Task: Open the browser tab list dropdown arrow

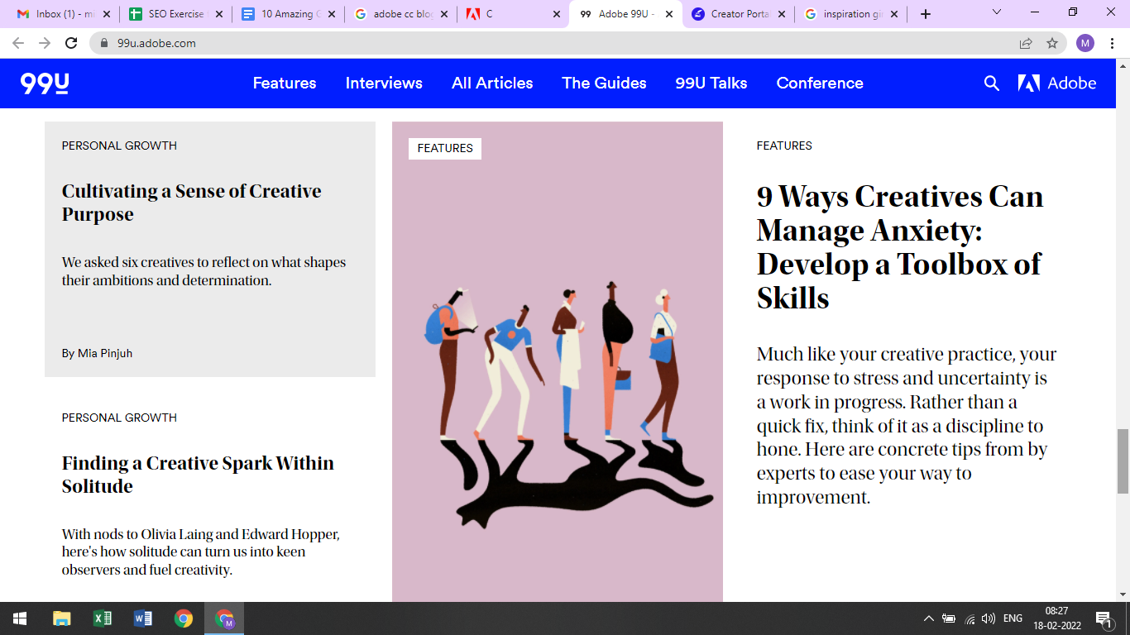Action: [995, 13]
